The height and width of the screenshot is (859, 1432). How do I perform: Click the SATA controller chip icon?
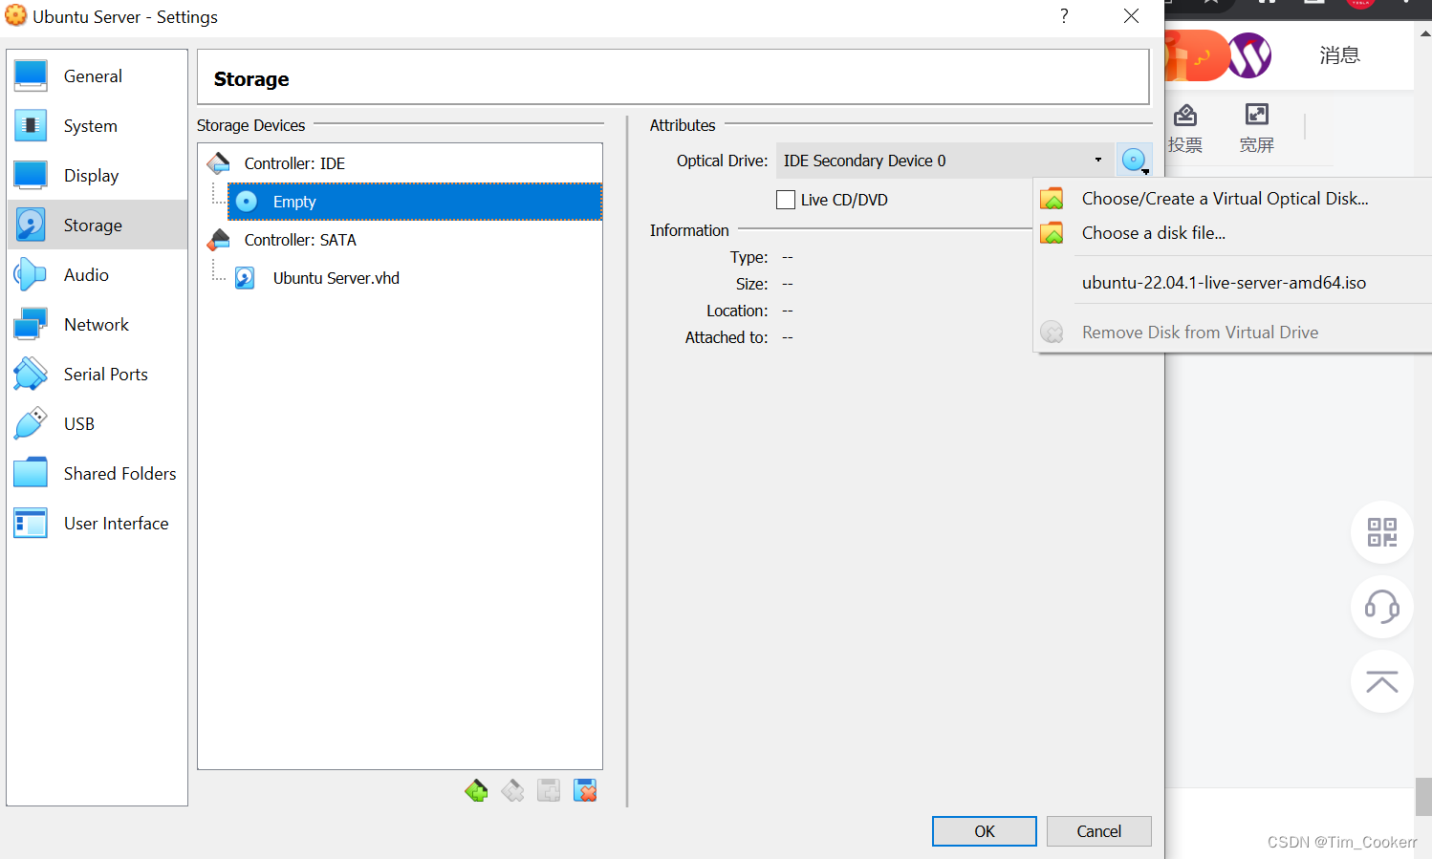(219, 240)
